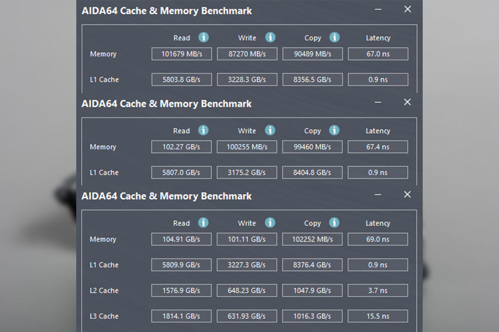Select Memory read value 102.27 GB/s

(x=182, y=147)
